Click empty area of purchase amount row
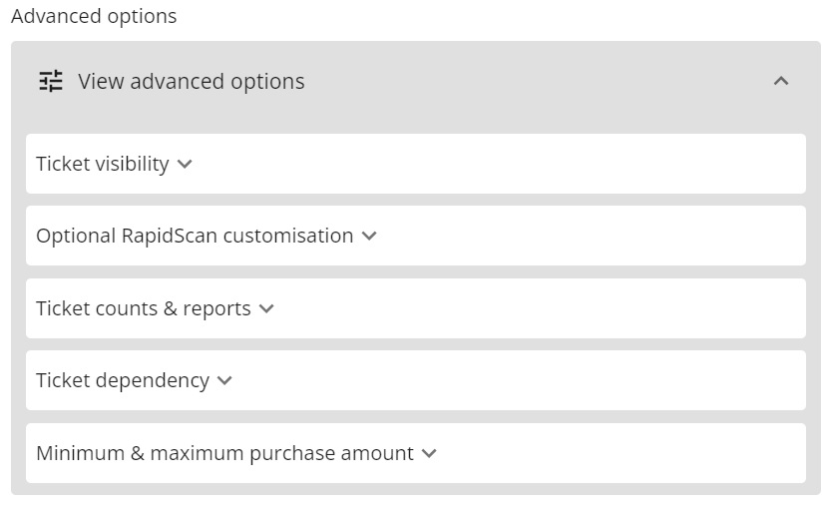Image resolution: width=827 pixels, height=512 pixels. (x=619, y=453)
